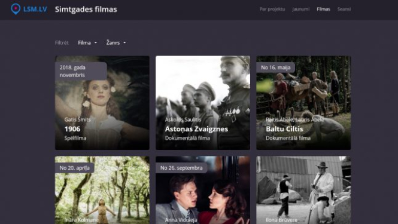Open the Baltu Ciltis film card
Screen dimensions: 398x224
click(x=303, y=103)
